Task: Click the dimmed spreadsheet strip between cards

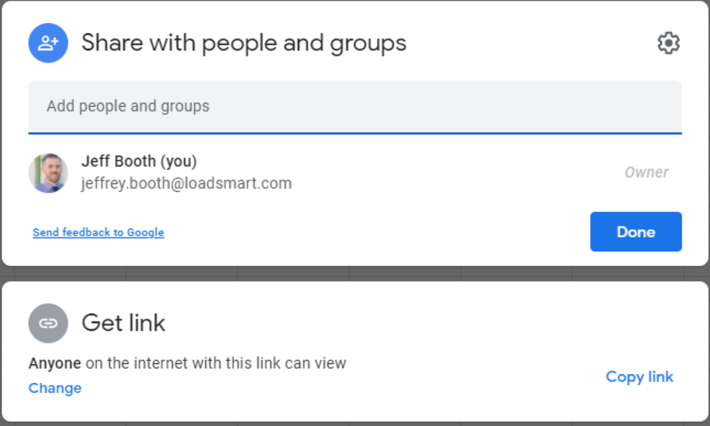Action: 355,274
